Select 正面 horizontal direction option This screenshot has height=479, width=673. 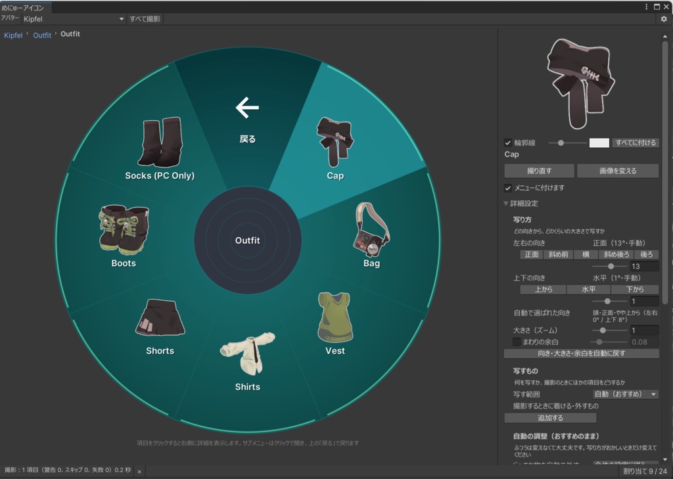click(531, 254)
